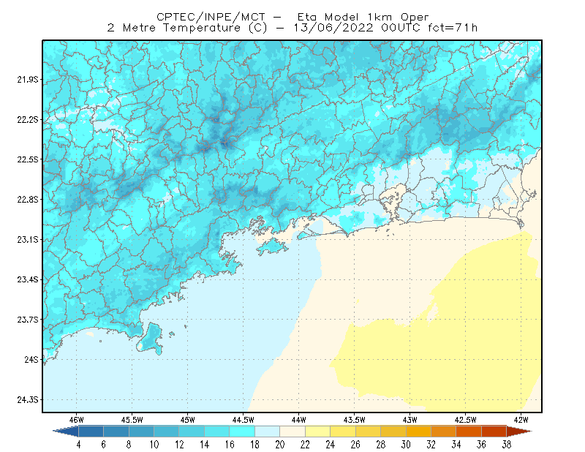Viewport: 585px width, 452px height.
Task: Click the '23.4S' latitude label
Action: tap(27, 279)
